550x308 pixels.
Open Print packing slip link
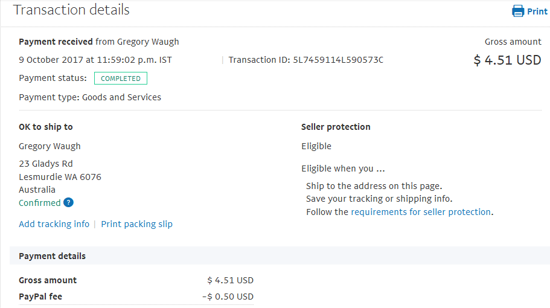137,224
